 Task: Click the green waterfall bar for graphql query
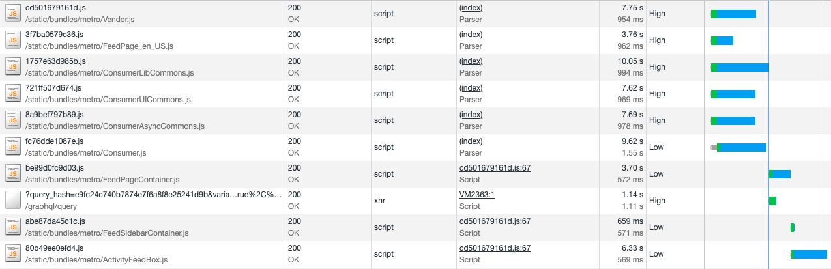click(772, 201)
